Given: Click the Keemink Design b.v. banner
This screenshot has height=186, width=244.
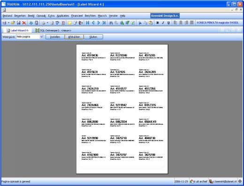Looking at the screenshot, I should click(165, 16).
